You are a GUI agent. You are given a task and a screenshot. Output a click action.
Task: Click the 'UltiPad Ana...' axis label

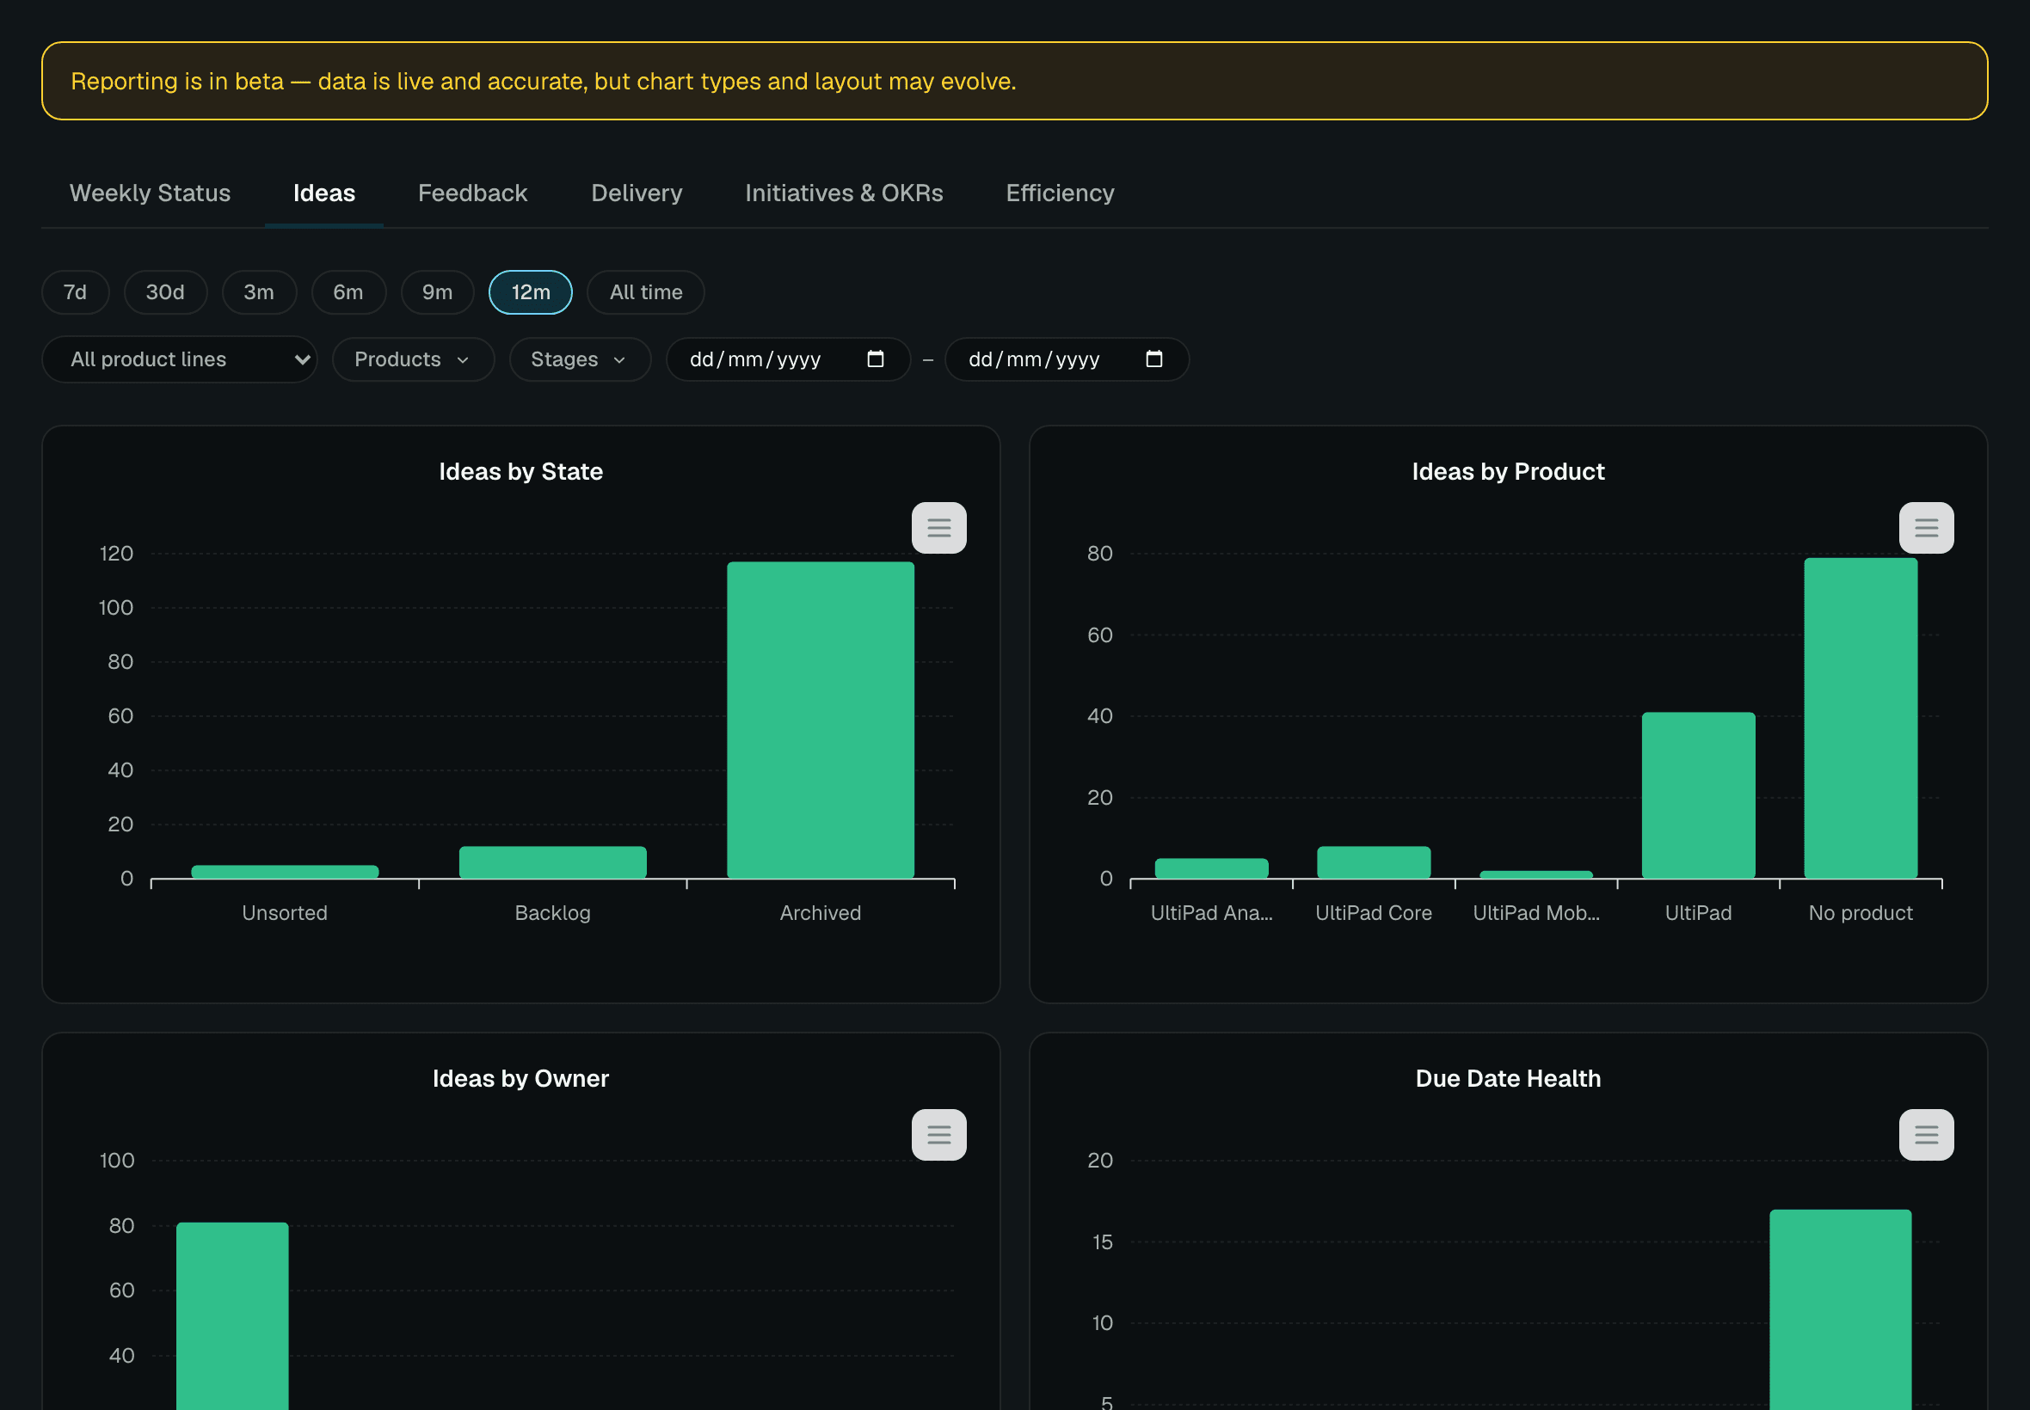[x=1211, y=912]
